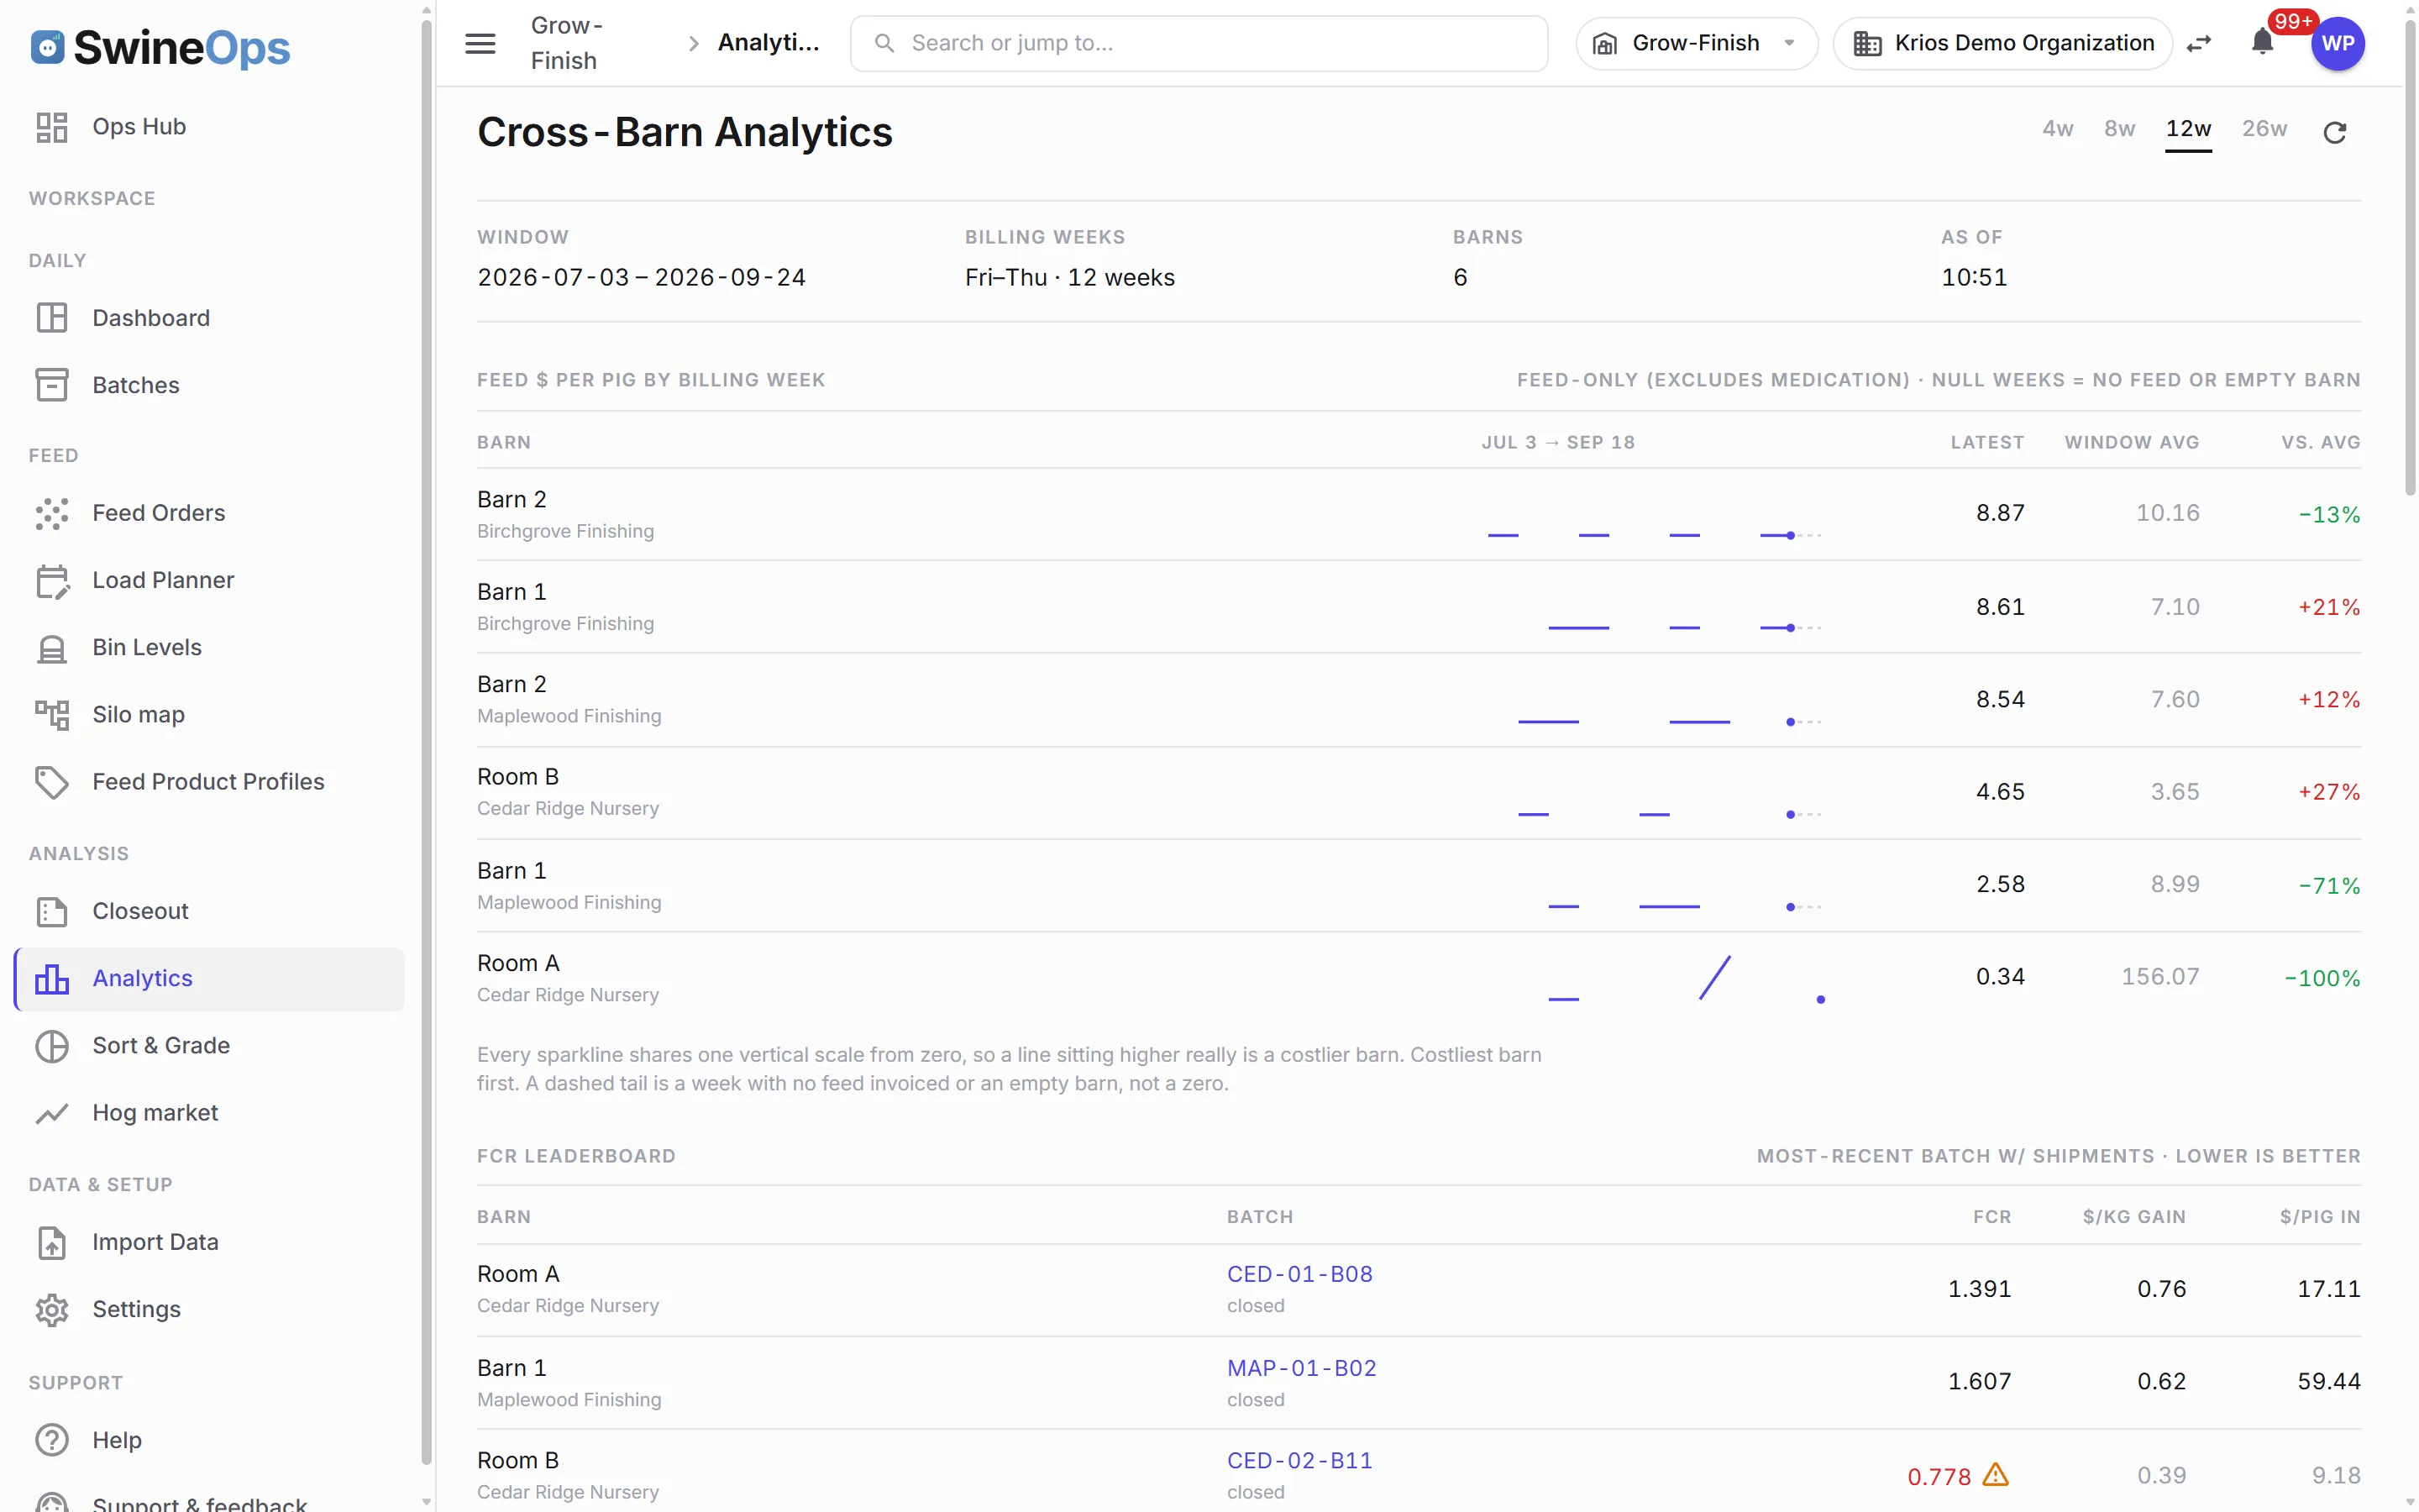Open the Help page

point(209,1440)
